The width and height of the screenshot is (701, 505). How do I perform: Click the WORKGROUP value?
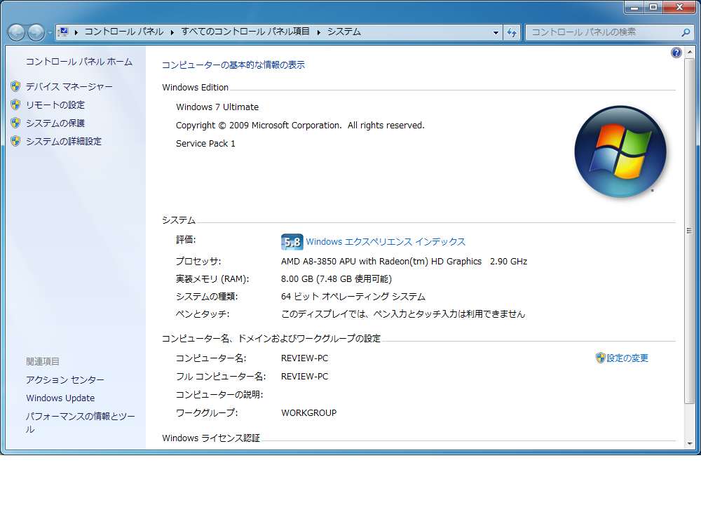(x=309, y=413)
